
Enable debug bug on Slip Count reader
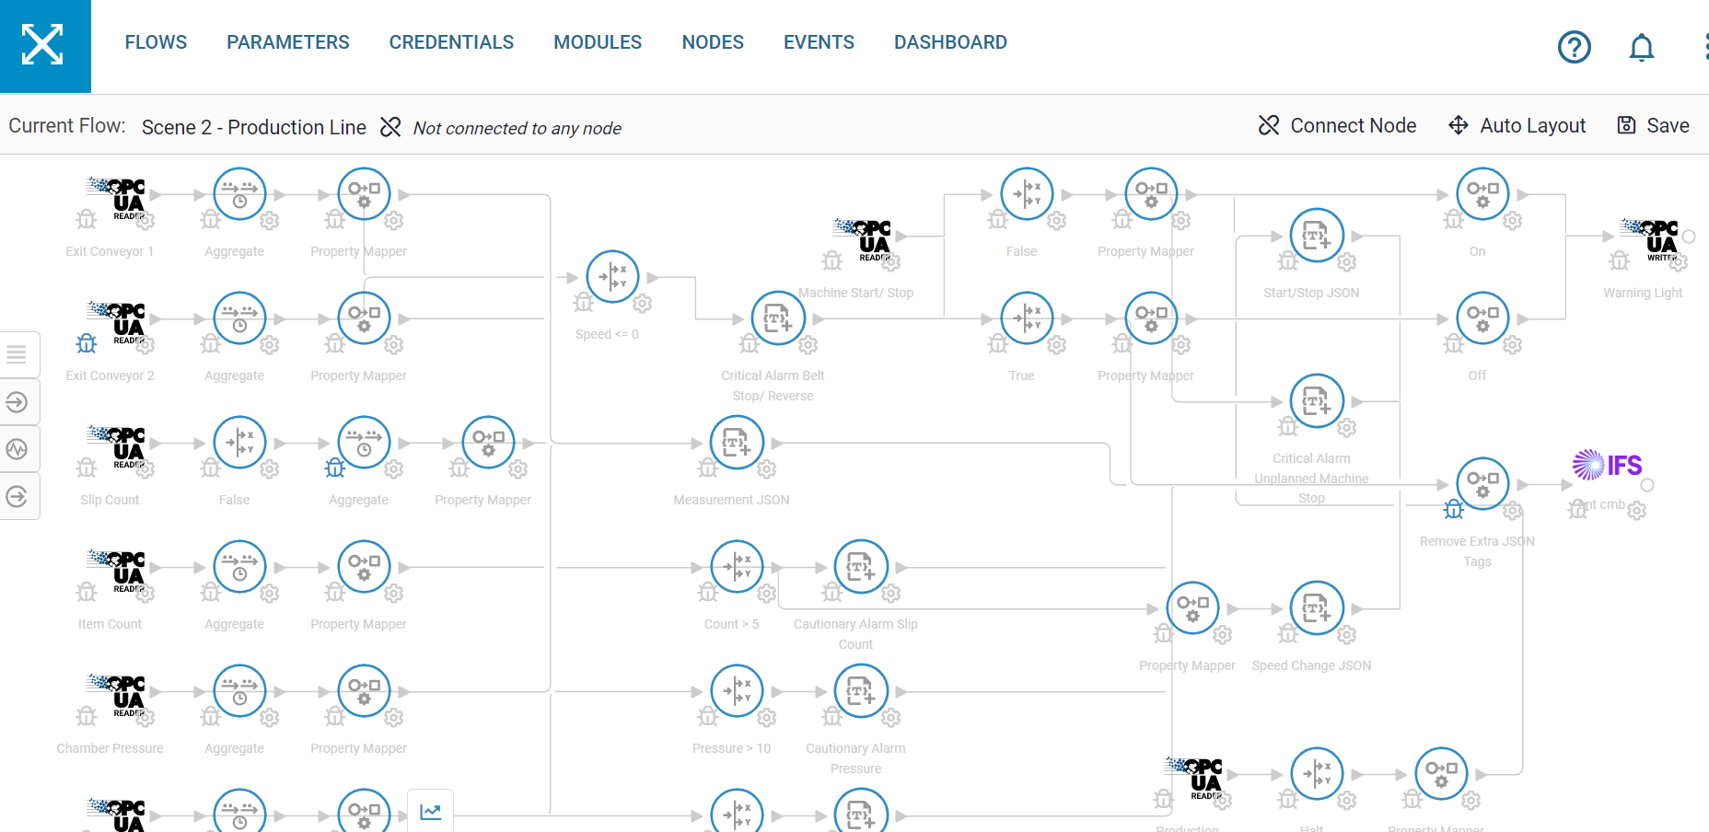87,468
